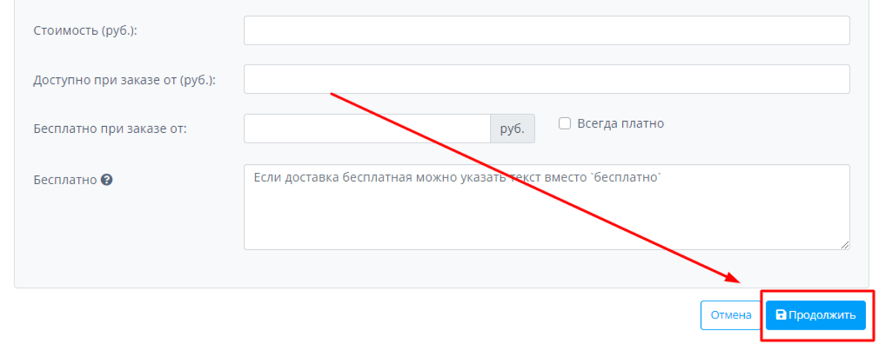Focus the Стоимость (руб.) input field
This screenshot has width=892, height=357.
[546, 30]
